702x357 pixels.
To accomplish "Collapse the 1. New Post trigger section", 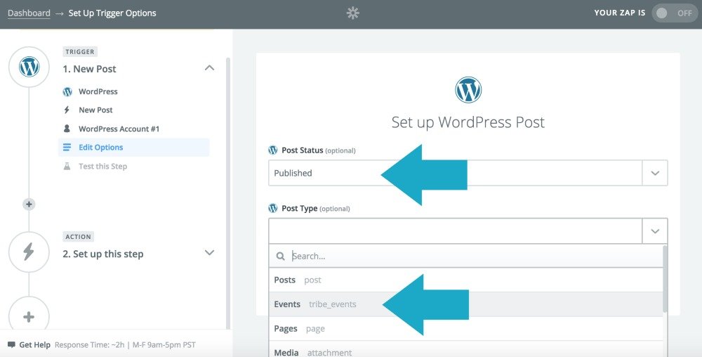I will pyautogui.click(x=209, y=67).
